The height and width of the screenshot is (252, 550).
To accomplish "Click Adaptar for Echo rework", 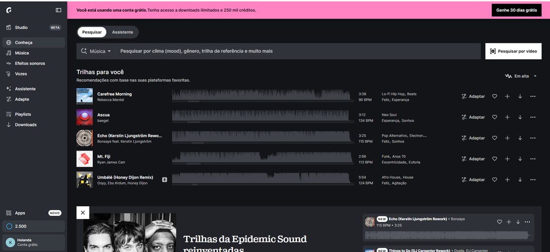I will 473,138.
